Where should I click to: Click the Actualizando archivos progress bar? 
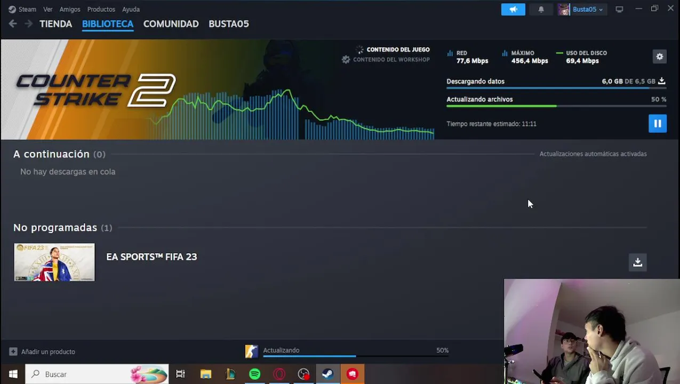point(556,106)
